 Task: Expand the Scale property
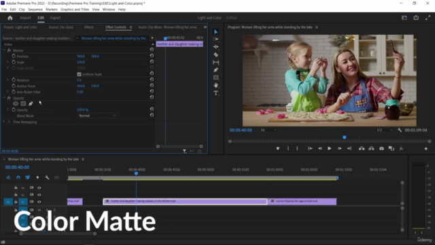pos(7,62)
